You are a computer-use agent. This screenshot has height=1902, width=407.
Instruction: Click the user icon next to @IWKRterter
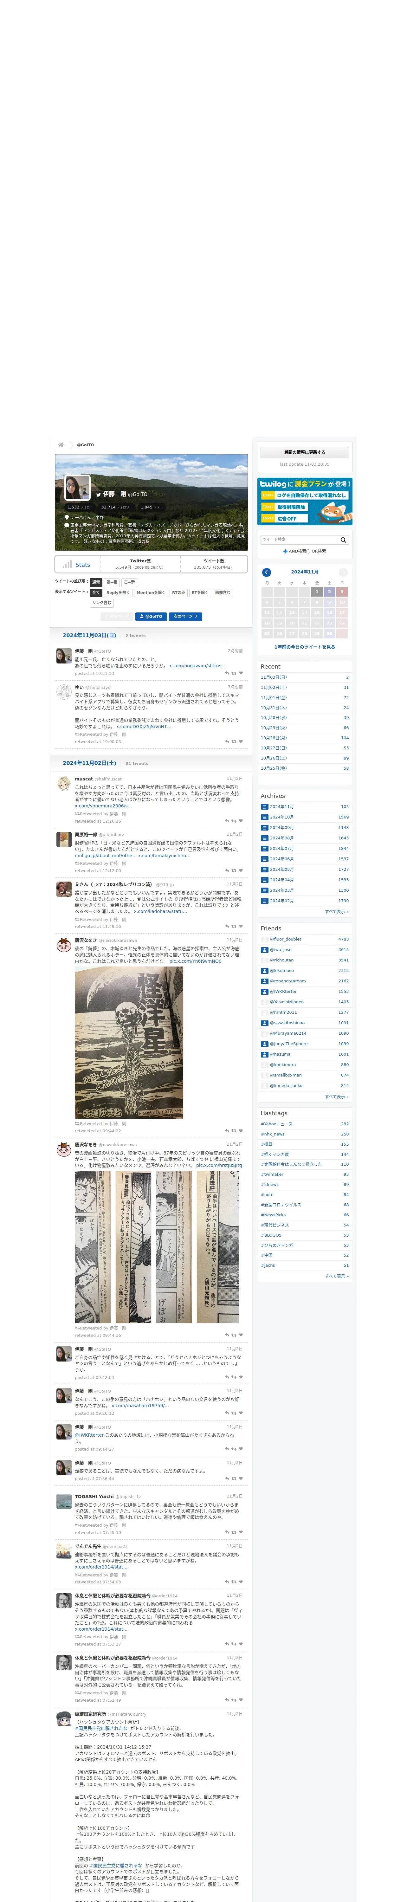click(x=264, y=992)
